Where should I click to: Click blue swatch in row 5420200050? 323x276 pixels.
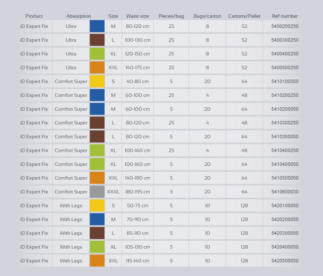97,219
